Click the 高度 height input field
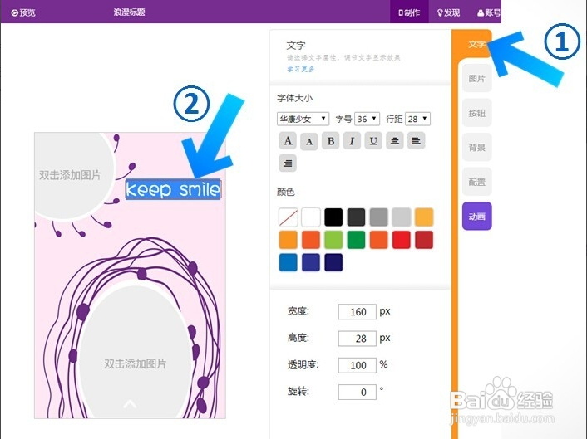The width and height of the screenshot is (587, 439). click(x=358, y=339)
